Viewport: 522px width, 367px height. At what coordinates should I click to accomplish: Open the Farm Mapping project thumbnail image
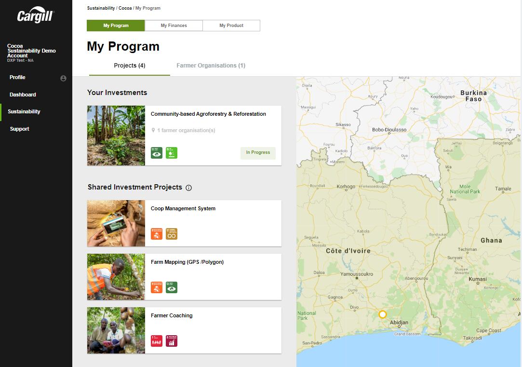[x=116, y=277]
